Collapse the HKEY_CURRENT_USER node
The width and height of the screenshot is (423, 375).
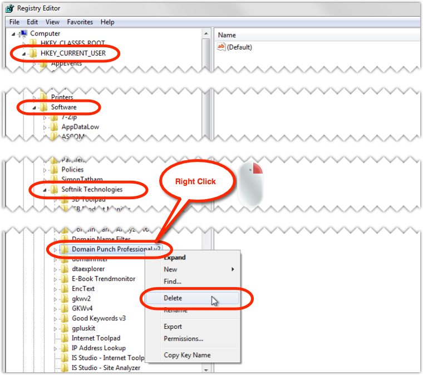[x=24, y=54]
